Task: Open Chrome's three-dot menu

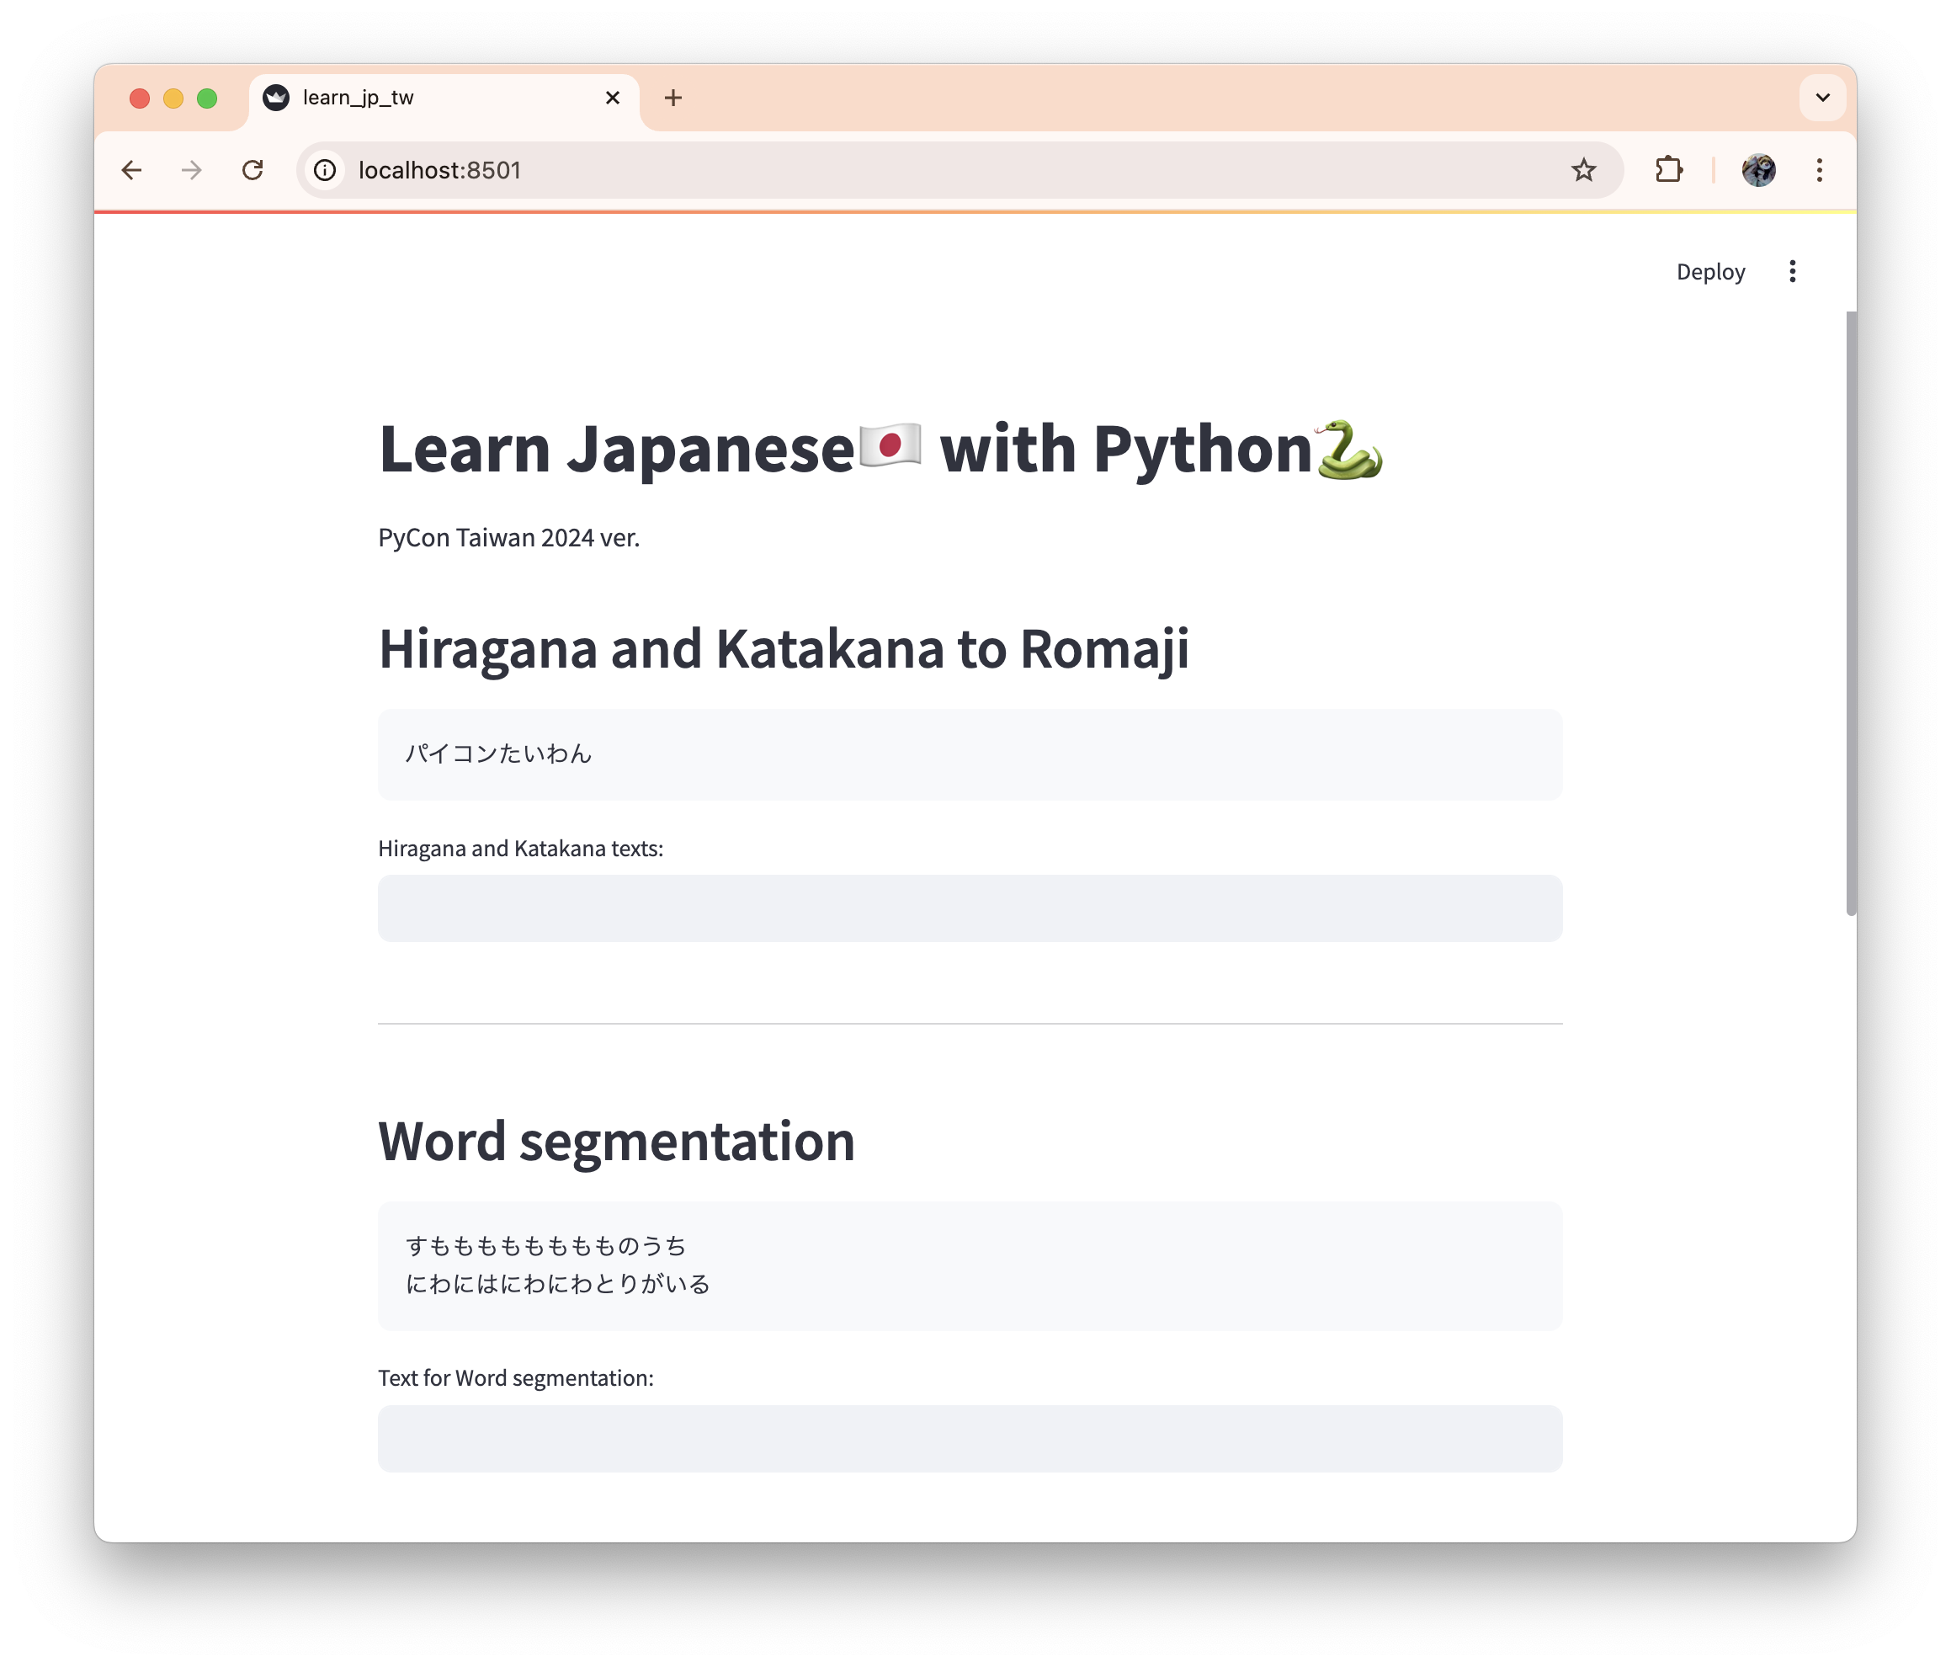Action: click(x=1819, y=170)
